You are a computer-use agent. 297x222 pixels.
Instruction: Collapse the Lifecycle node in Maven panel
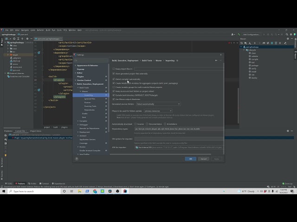coord(244,50)
